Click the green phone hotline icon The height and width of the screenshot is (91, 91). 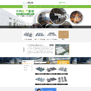60,3
